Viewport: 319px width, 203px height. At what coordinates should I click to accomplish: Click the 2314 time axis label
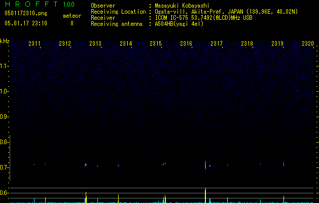[x=126, y=44]
